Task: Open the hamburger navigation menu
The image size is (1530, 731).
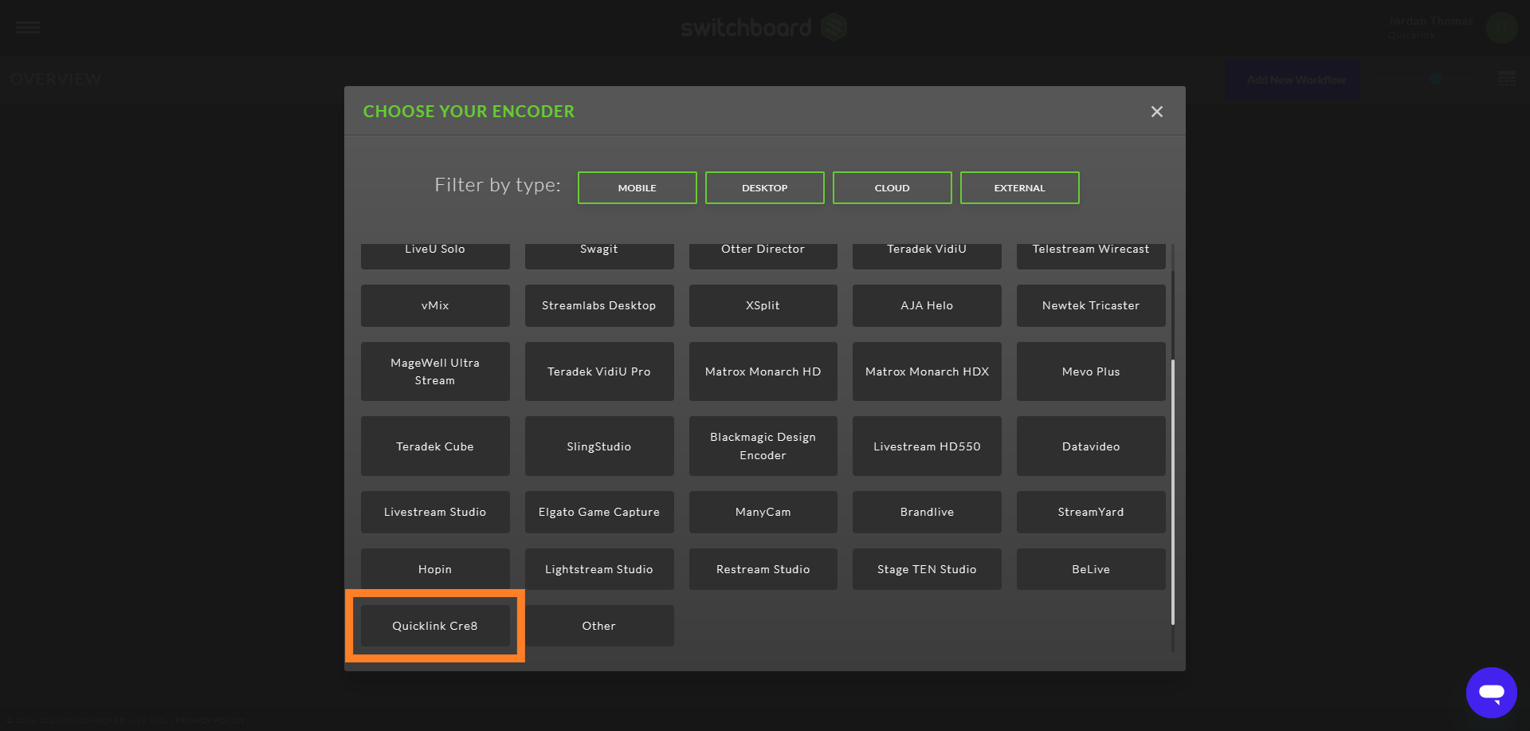Action: click(28, 27)
